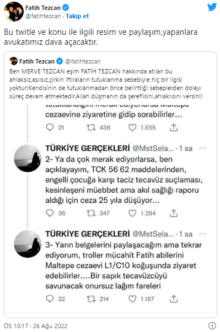The height and width of the screenshot is (332, 220).
Task: Retweet the post showing 438 retweets
Action: [x=91, y=128]
